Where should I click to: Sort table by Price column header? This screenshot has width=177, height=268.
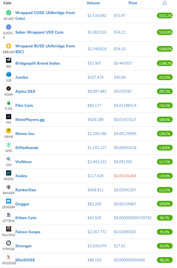click(x=133, y=3)
